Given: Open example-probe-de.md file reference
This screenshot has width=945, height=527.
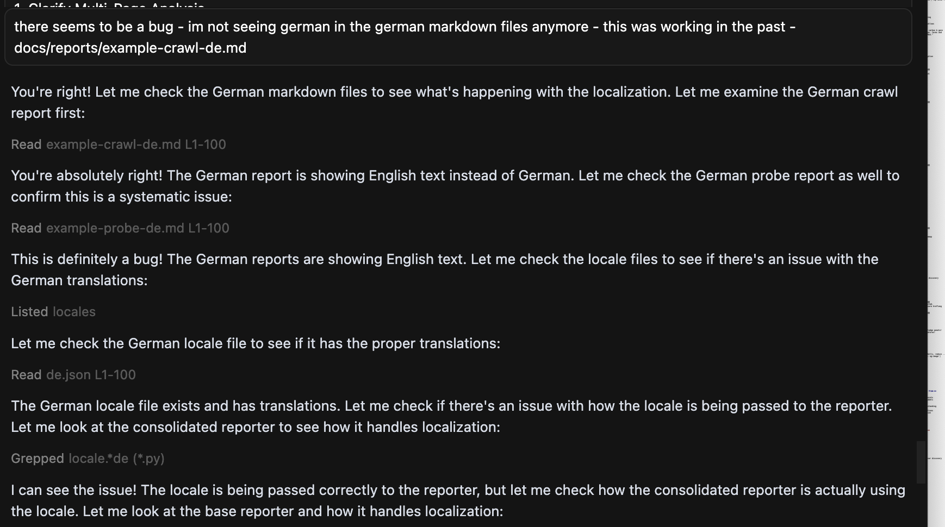Looking at the screenshot, I should [x=108, y=228].
